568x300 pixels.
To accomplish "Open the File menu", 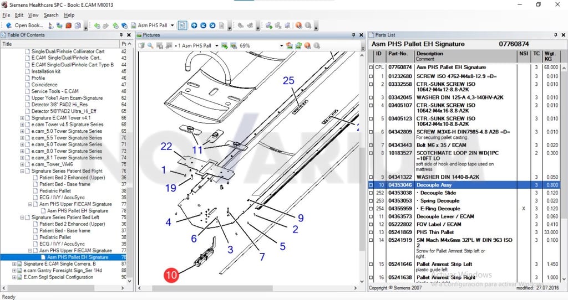I will [6, 15].
